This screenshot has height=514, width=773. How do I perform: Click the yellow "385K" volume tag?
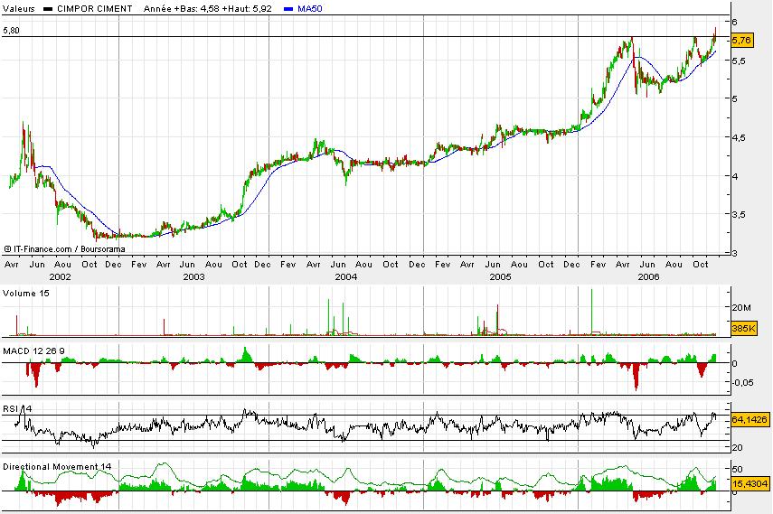[743, 328]
